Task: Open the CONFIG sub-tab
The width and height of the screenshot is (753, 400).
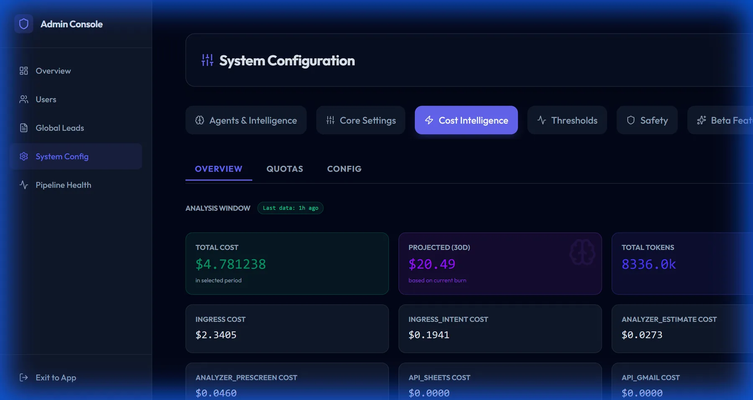Action: tap(344, 169)
